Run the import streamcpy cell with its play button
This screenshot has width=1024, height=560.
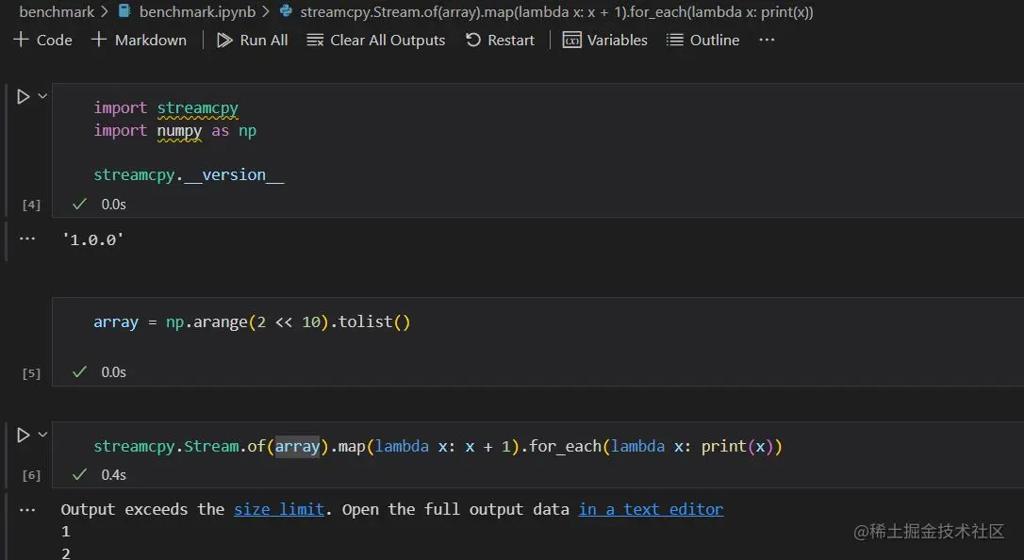23,95
